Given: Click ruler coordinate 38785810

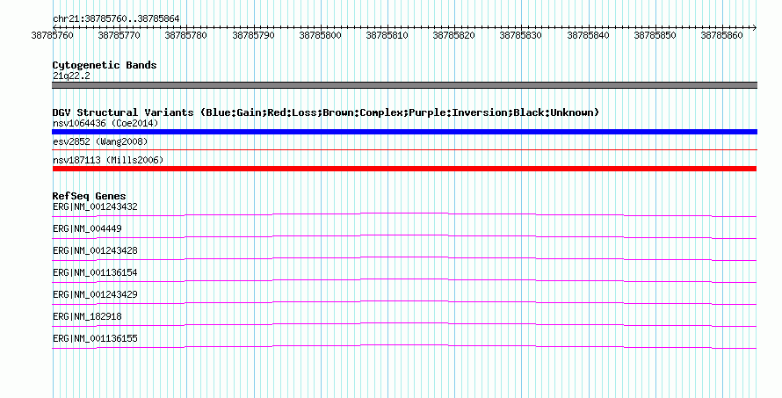Looking at the screenshot, I should pos(387,35).
